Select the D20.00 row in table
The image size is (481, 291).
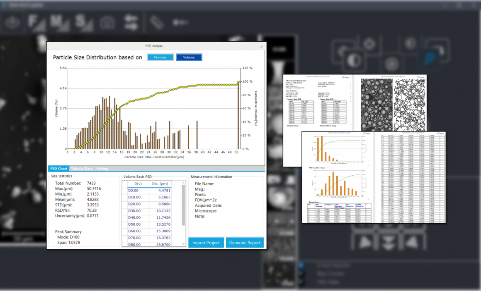click(149, 204)
